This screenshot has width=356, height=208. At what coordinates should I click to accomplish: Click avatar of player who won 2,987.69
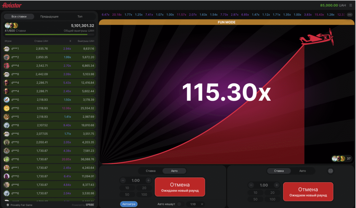(7, 117)
